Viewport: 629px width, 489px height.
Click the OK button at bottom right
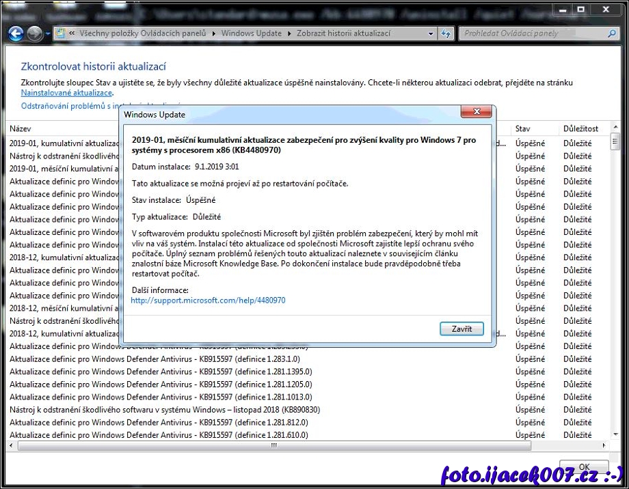coord(584,467)
